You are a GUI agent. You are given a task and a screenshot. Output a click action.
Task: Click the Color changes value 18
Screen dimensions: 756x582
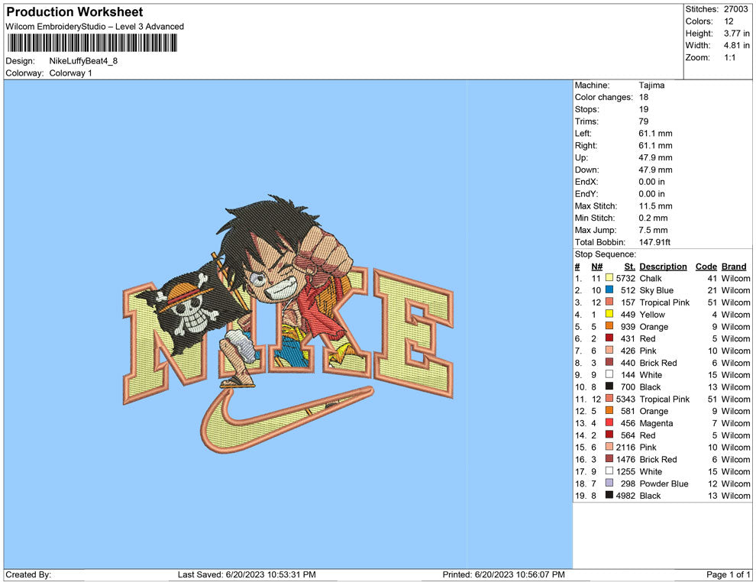click(644, 97)
